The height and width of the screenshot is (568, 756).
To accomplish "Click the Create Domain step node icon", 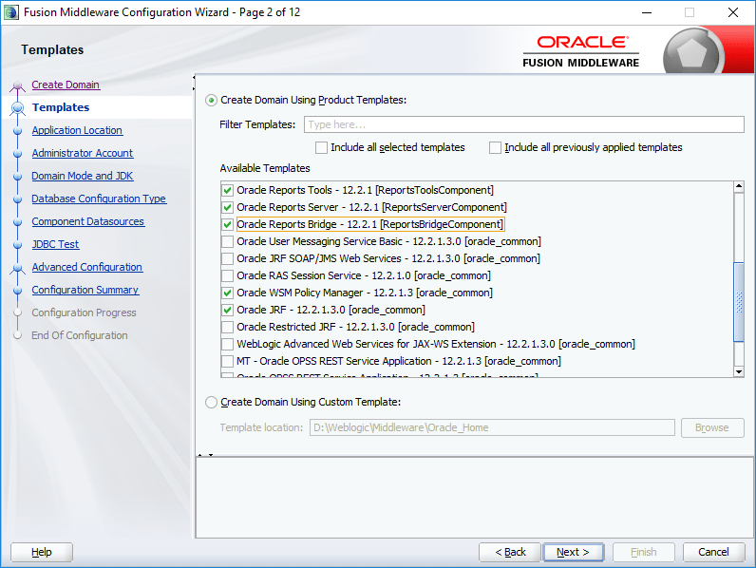I will point(18,85).
